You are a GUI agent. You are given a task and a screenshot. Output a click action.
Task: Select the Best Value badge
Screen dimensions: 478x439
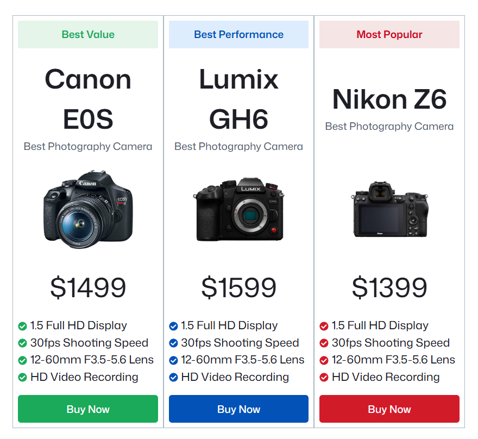coord(88,35)
